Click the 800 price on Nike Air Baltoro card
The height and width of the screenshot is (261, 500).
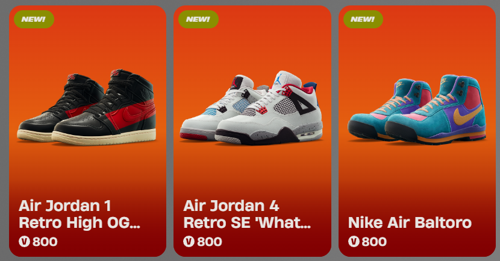tap(374, 242)
